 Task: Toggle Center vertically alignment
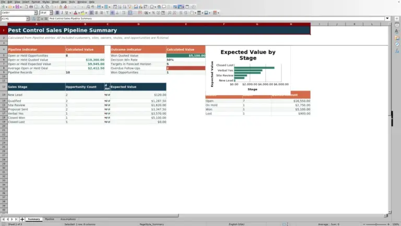tap(112, 13)
